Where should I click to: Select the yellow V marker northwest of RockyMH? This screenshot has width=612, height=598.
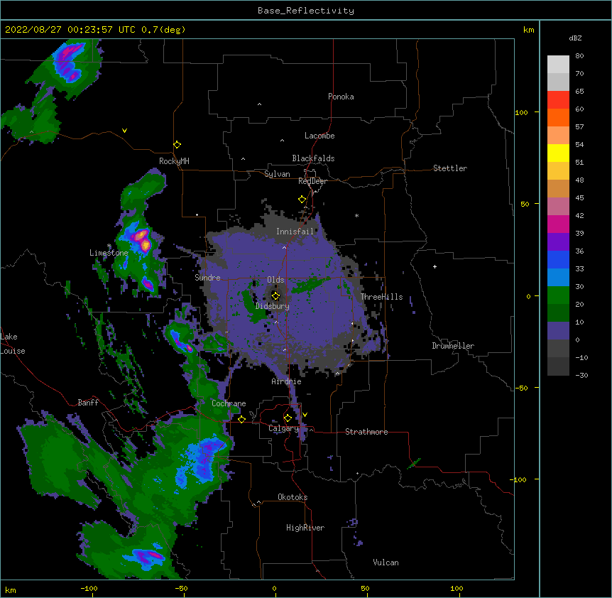[124, 131]
